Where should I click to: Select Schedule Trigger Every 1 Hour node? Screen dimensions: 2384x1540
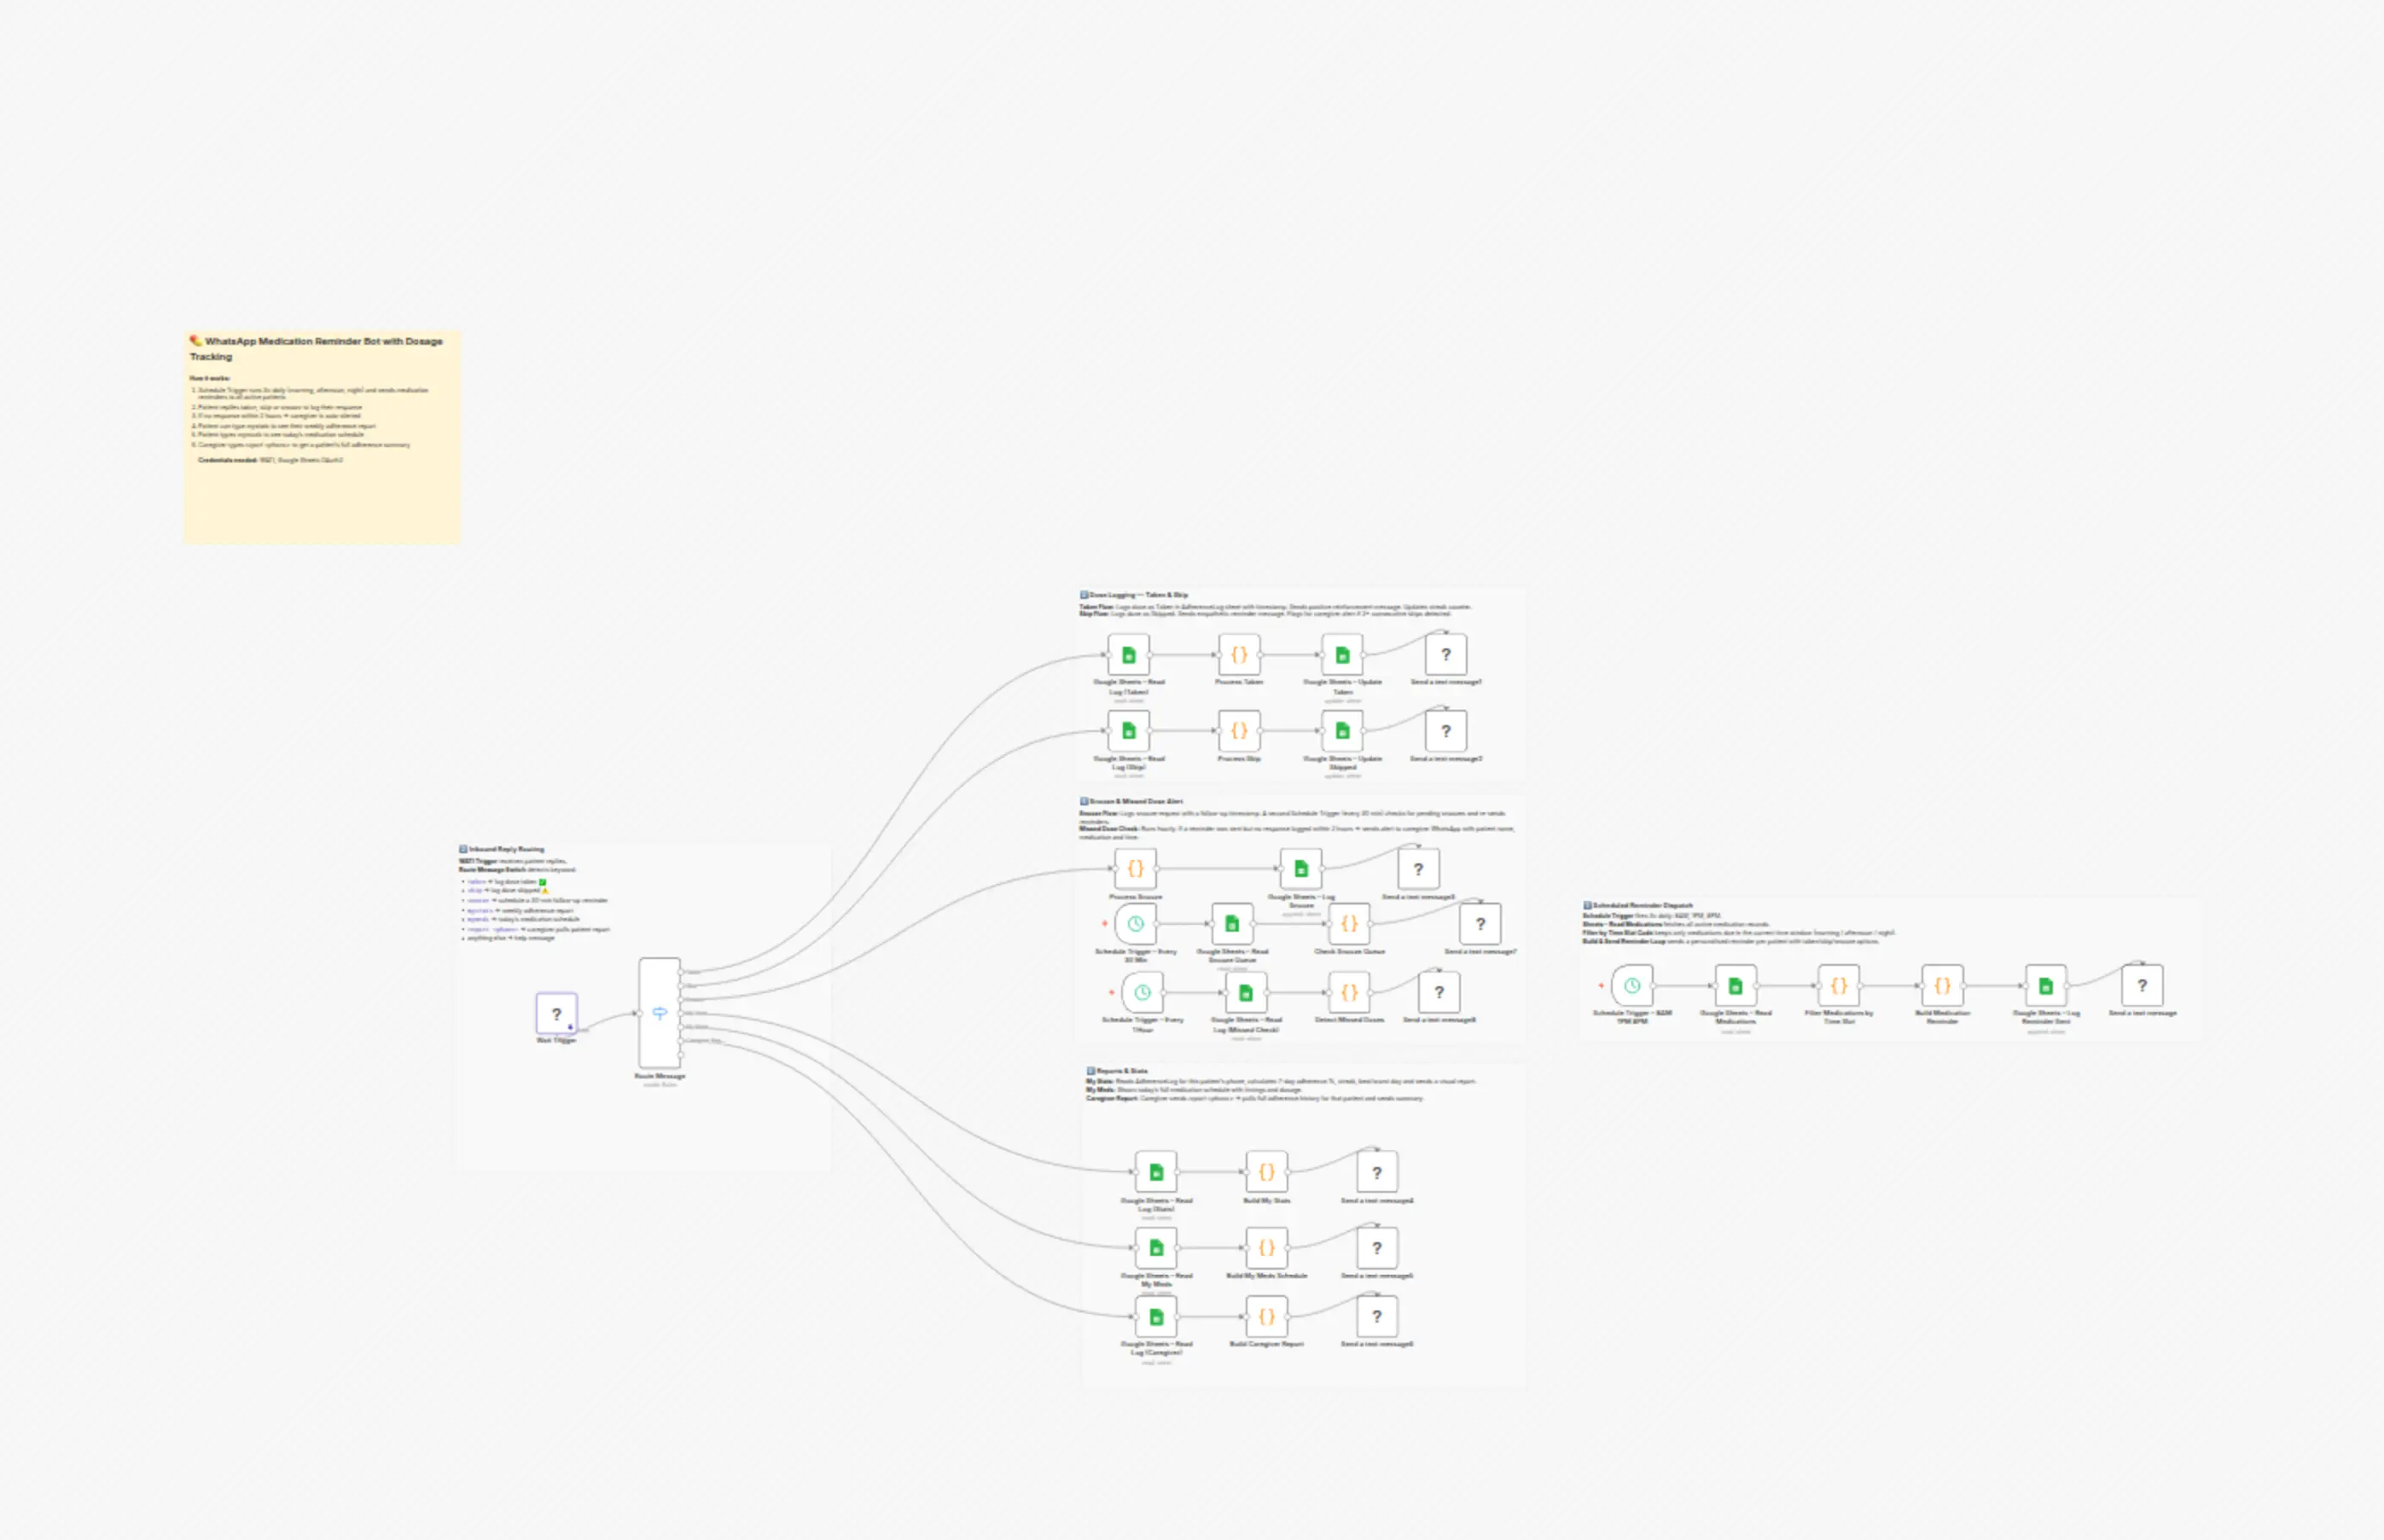(1142, 993)
